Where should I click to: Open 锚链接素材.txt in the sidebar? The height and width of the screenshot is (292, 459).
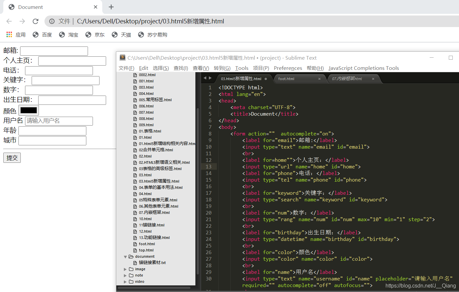(152, 263)
